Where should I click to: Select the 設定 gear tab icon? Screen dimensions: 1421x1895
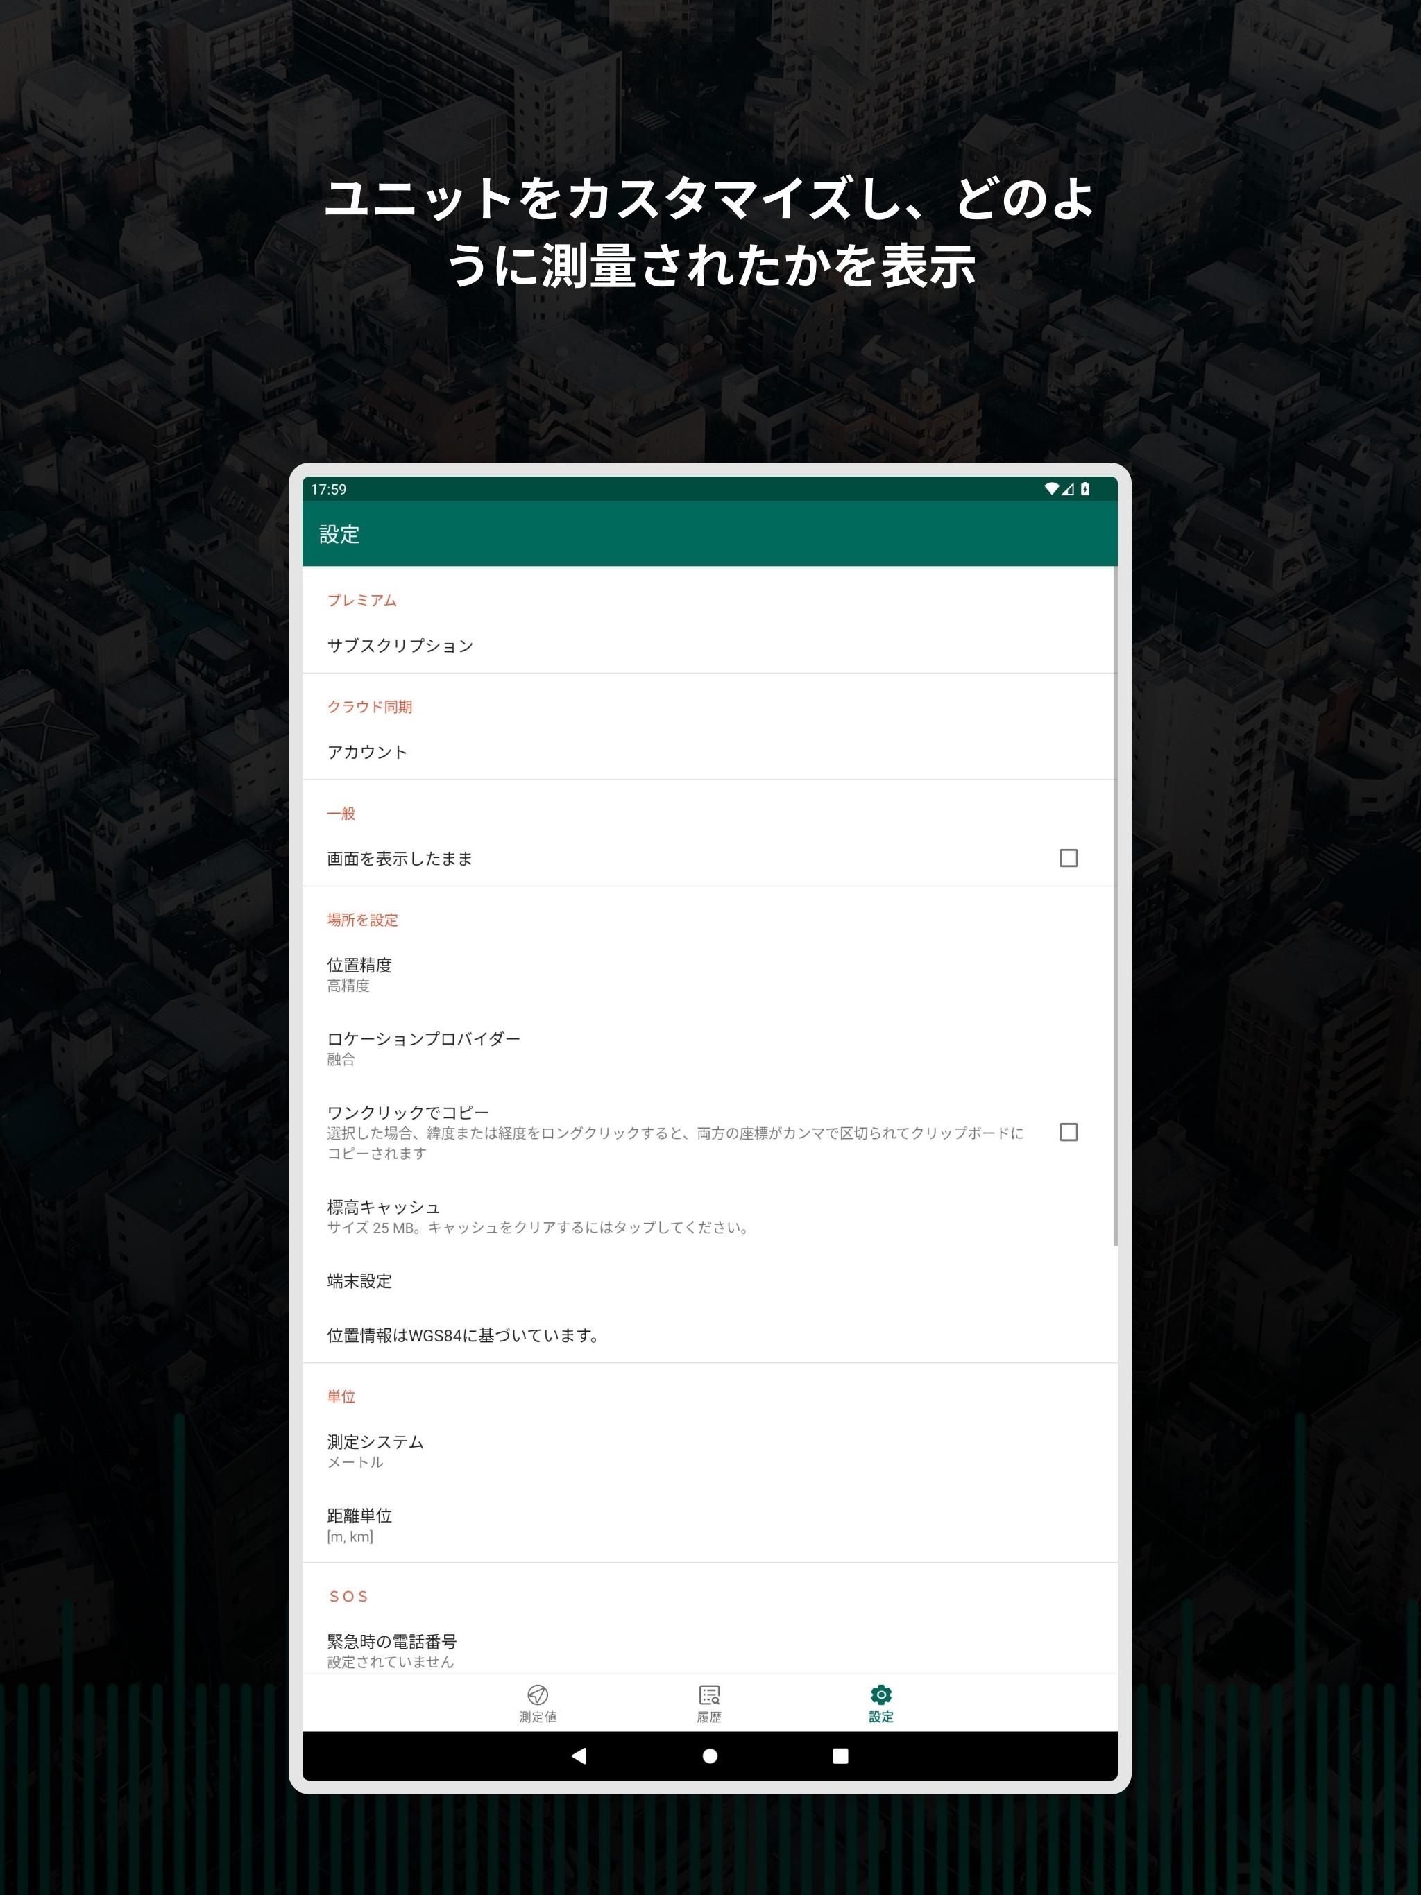pyautogui.click(x=881, y=1695)
